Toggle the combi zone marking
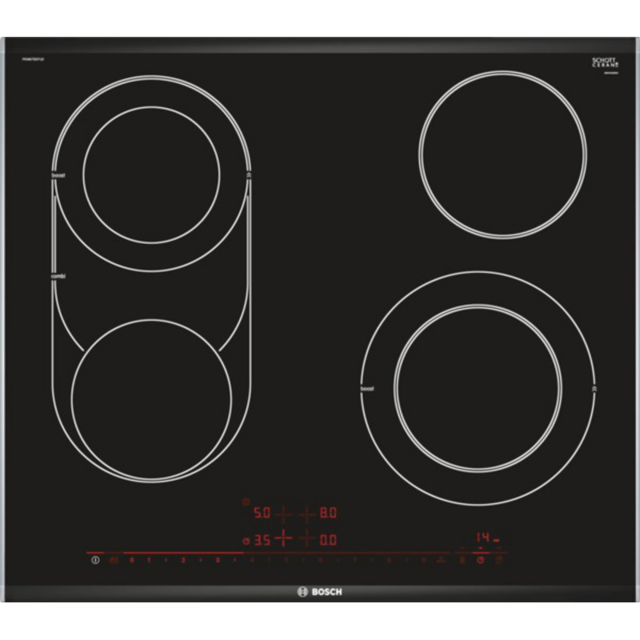 point(59,275)
